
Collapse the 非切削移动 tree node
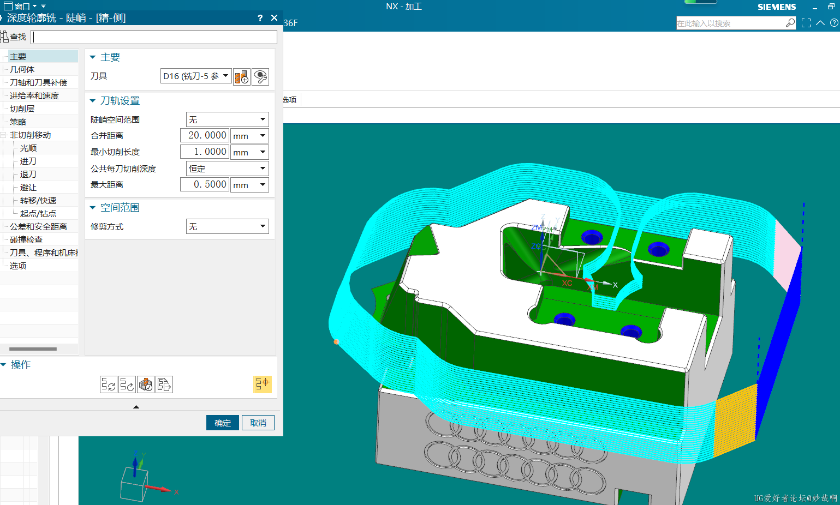[3, 135]
